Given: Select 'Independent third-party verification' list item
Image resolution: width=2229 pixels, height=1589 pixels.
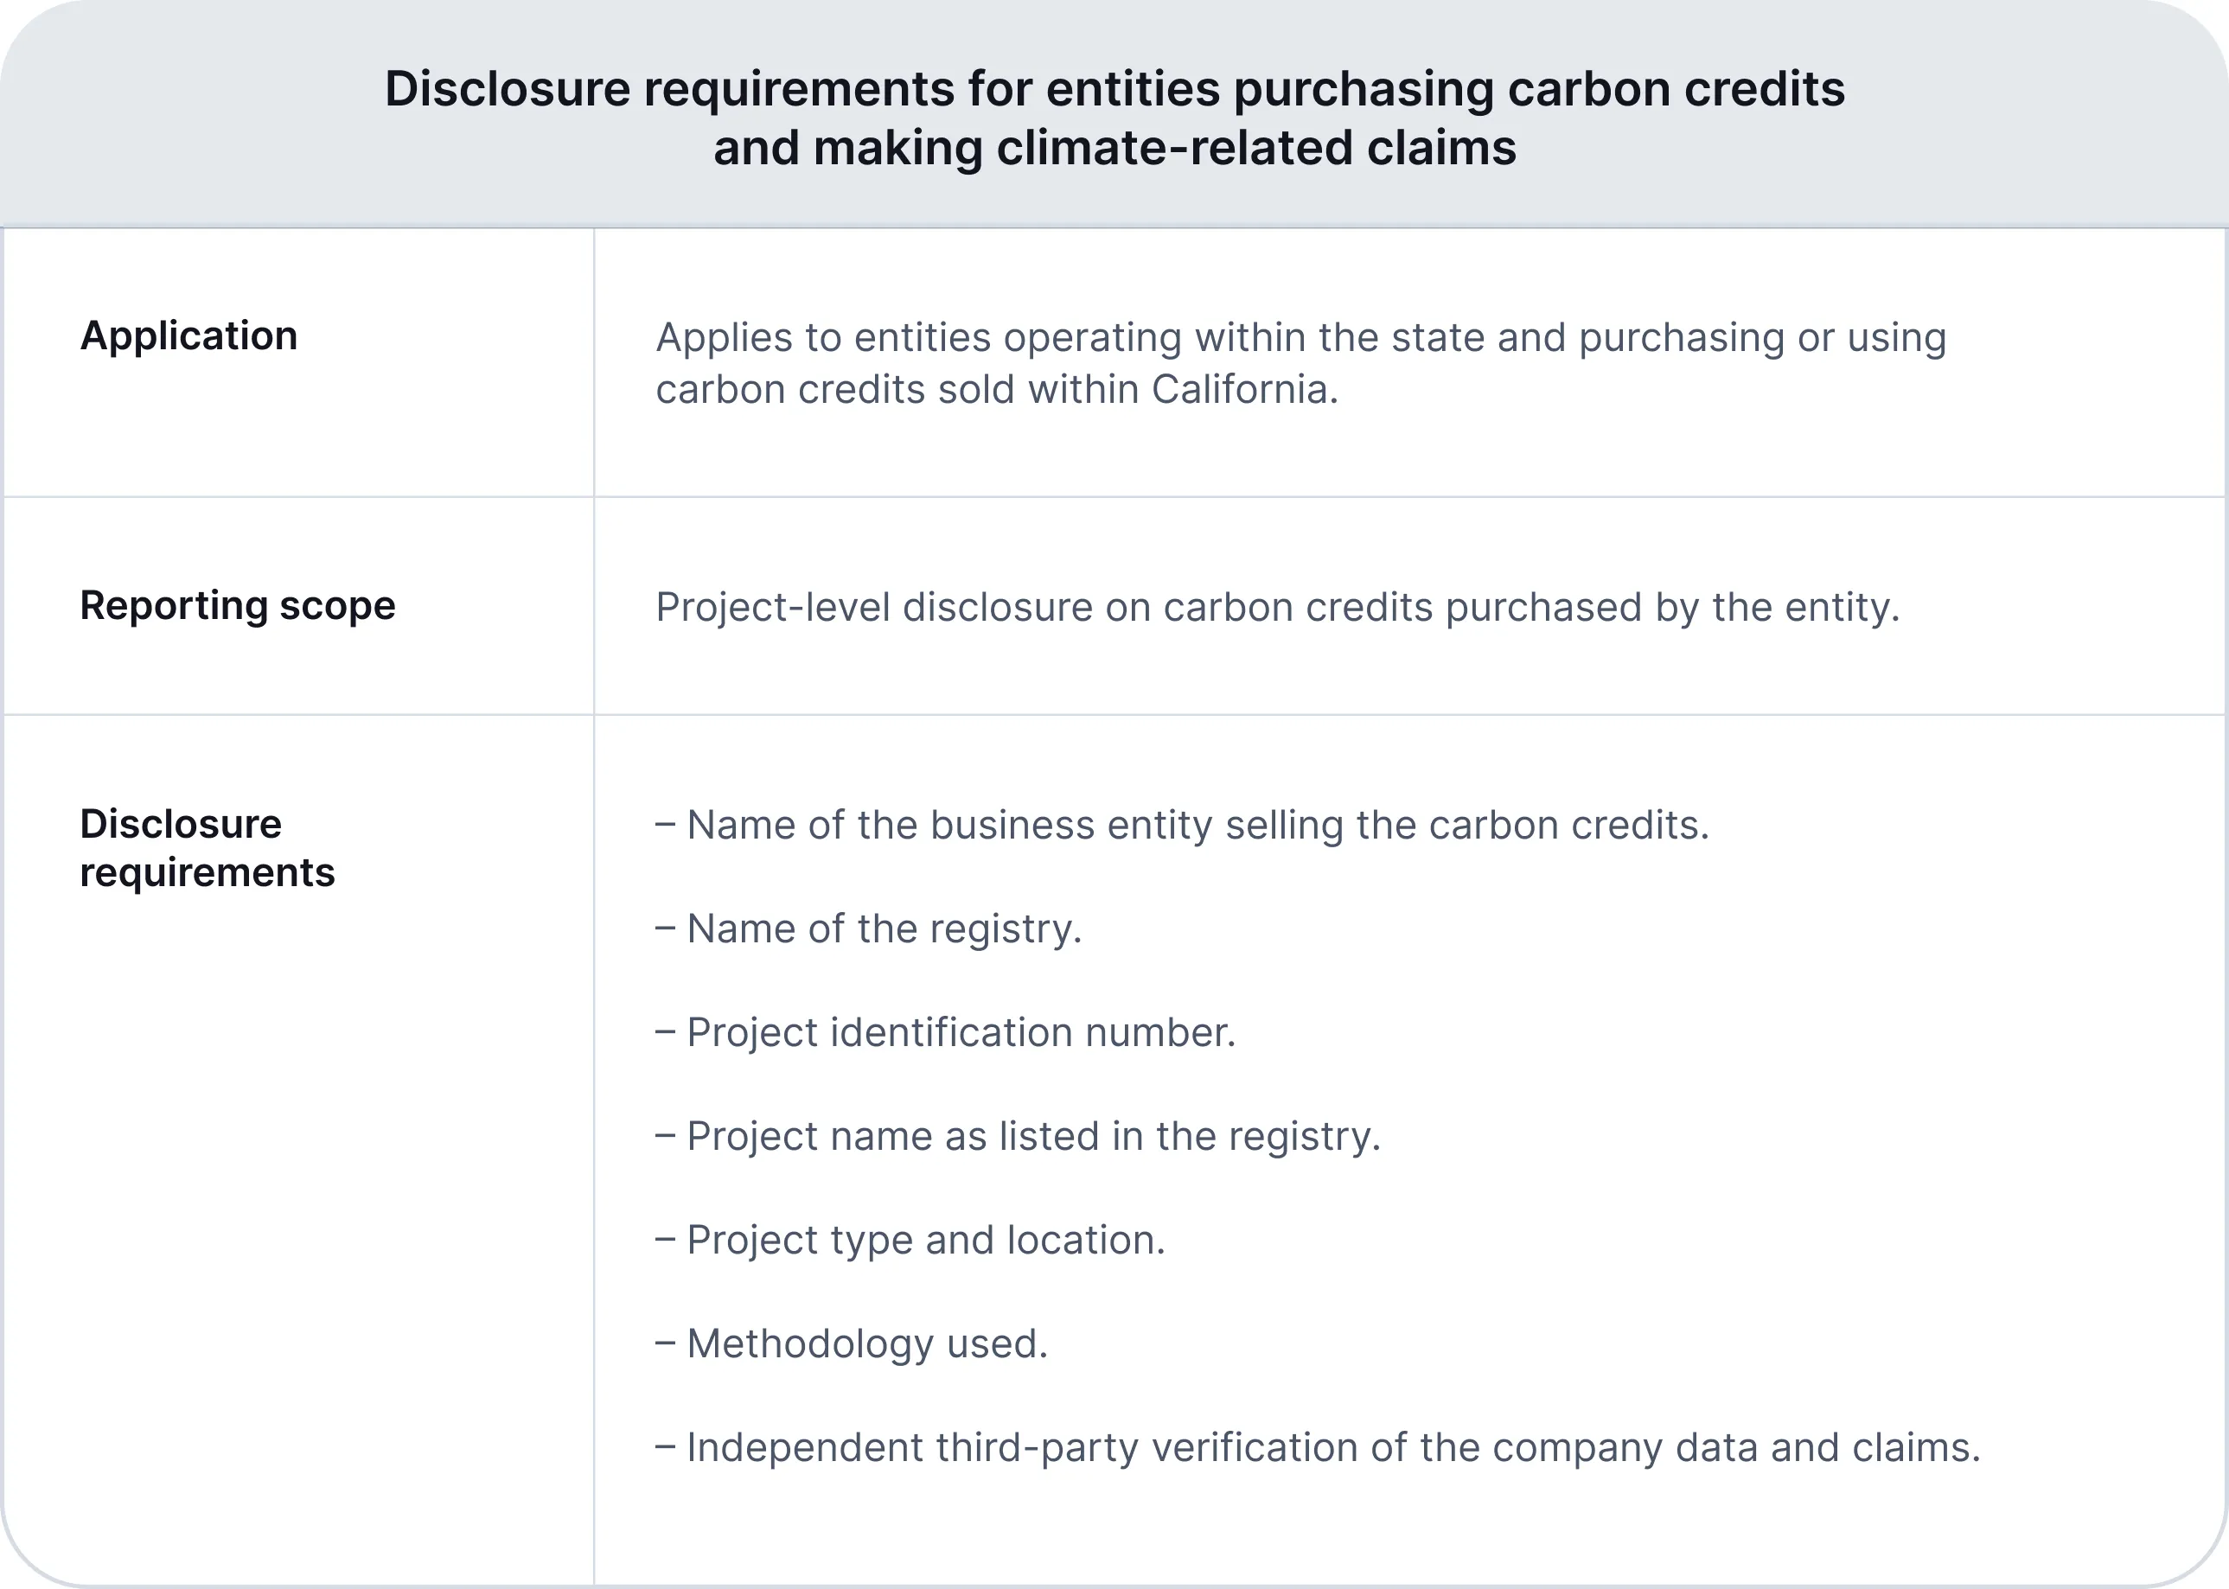Looking at the screenshot, I should pos(1318,1447).
